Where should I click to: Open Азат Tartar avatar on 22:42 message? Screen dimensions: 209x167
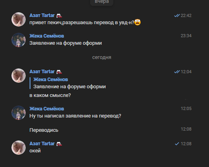point(19,19)
